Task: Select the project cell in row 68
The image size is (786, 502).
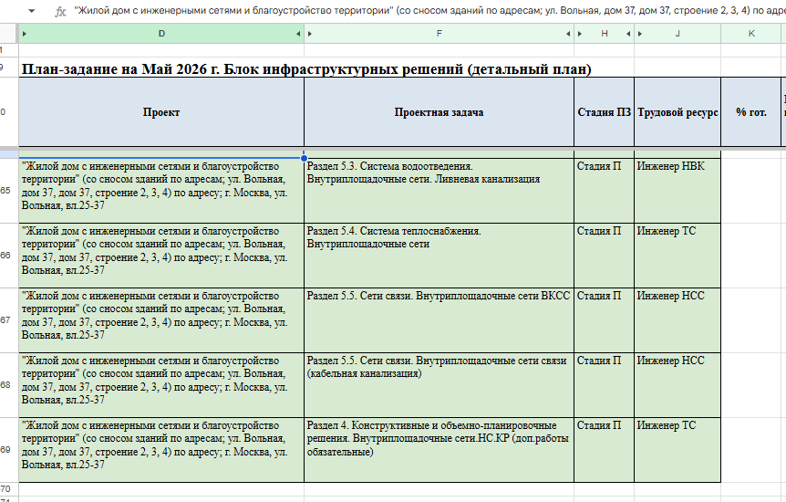Action: pos(161,385)
